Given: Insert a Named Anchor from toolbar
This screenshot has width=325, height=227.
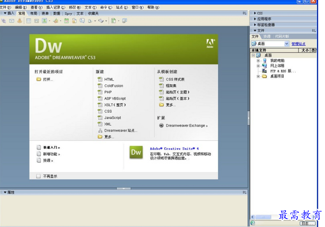Looking at the screenshot, I should (x=20, y=21).
